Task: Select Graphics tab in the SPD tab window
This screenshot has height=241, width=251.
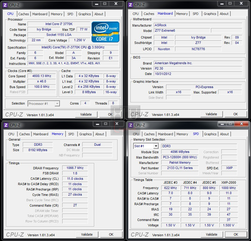Action: pyautogui.click(x=210, y=134)
